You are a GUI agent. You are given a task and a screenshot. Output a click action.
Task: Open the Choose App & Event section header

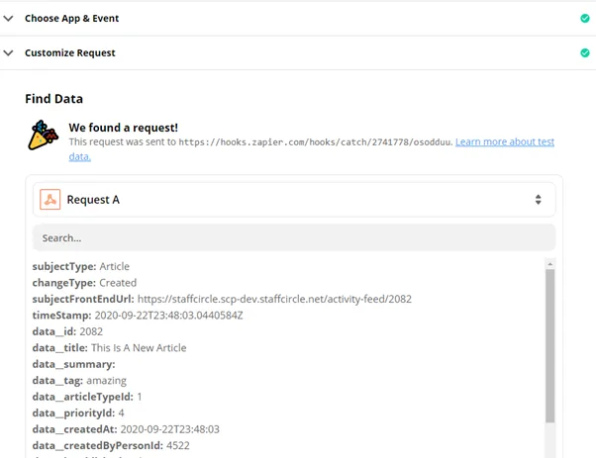click(x=298, y=18)
